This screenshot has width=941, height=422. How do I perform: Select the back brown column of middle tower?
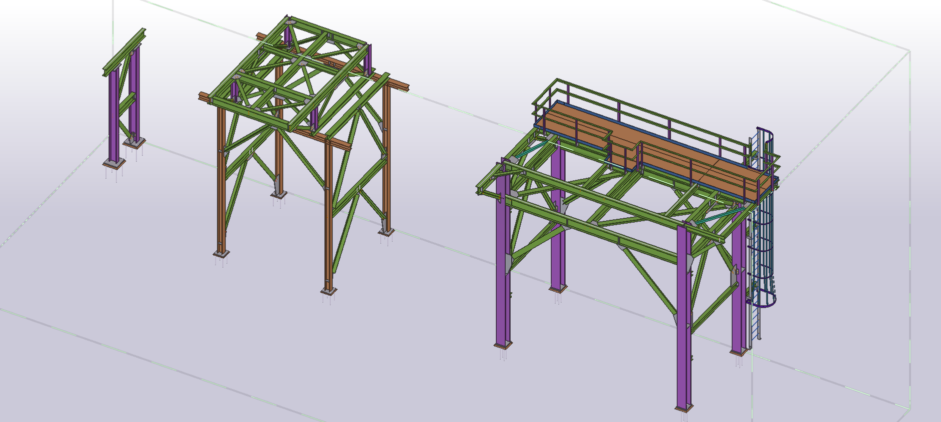(x=279, y=160)
